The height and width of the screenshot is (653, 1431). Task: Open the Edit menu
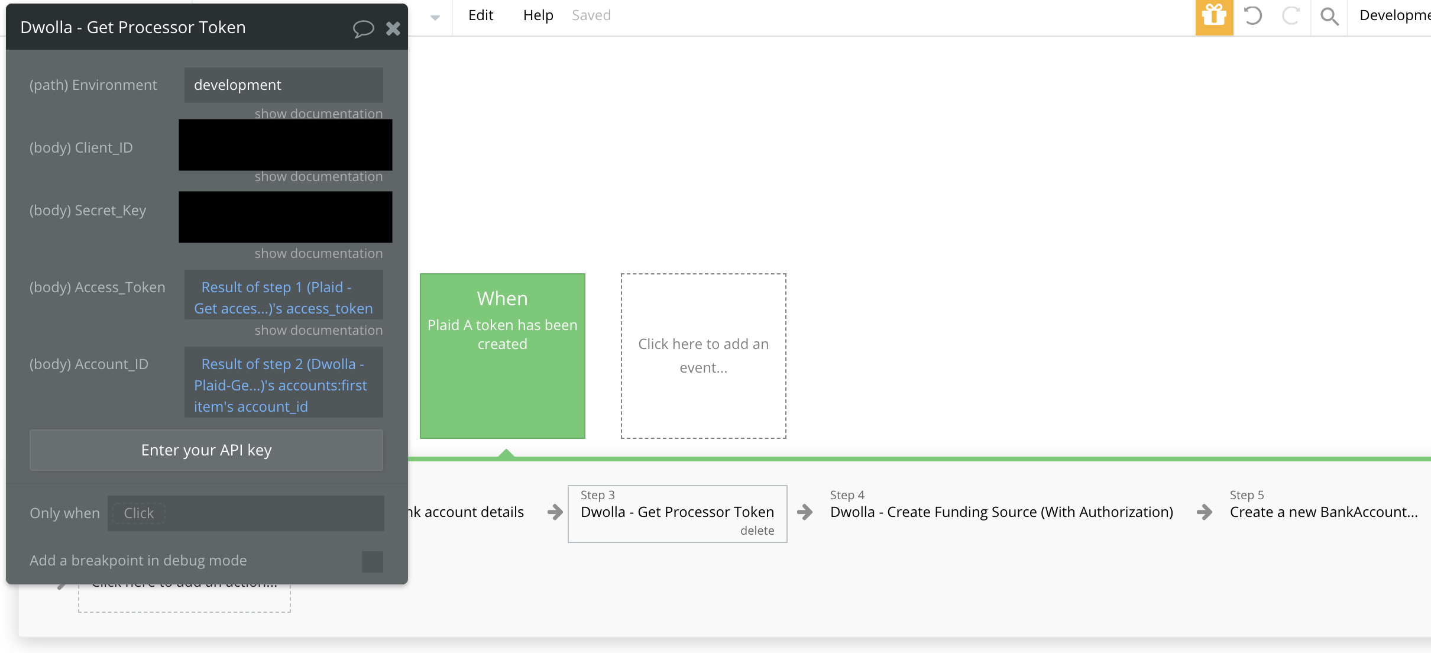[481, 15]
